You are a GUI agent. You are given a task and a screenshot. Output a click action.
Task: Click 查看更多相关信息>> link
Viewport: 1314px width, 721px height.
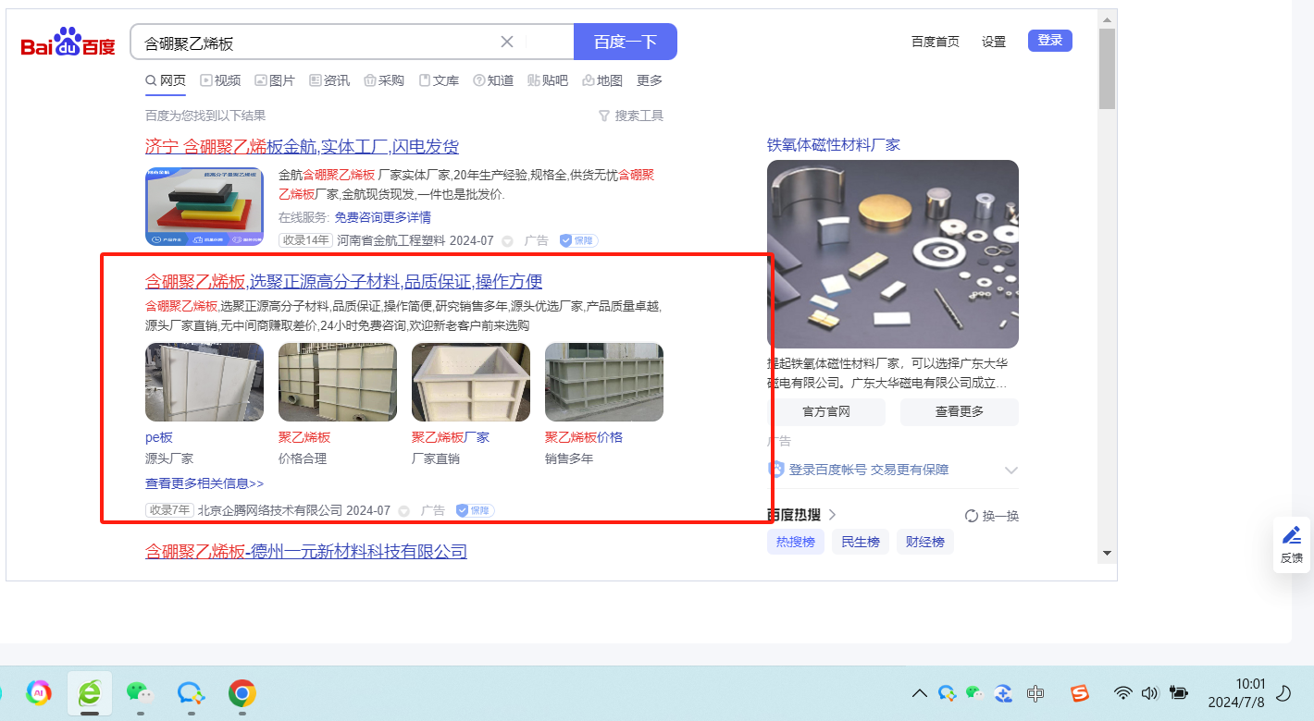(x=205, y=483)
